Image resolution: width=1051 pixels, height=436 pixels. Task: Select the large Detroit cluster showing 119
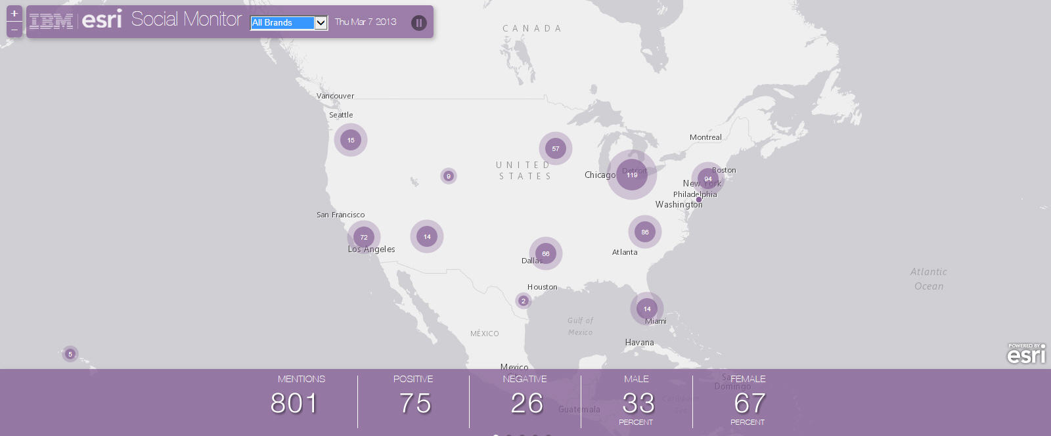pyautogui.click(x=632, y=175)
